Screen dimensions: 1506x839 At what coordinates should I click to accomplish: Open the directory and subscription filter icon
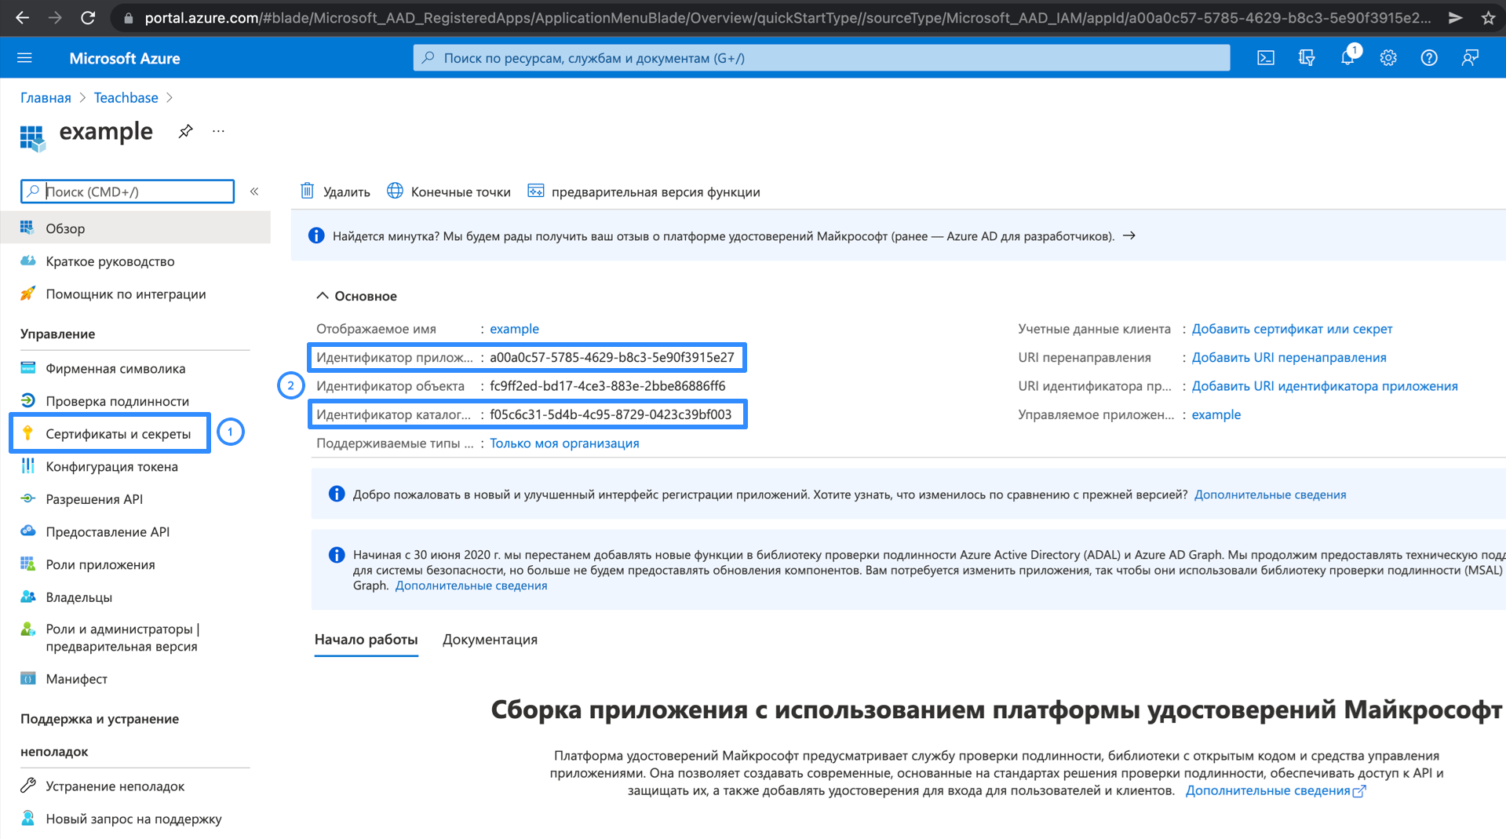[1307, 58]
